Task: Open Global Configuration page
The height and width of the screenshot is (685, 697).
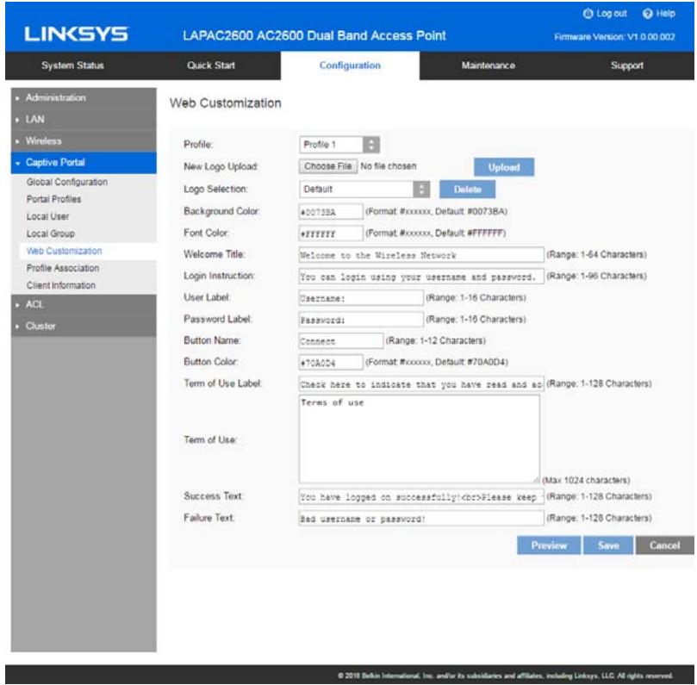Action: point(67,182)
